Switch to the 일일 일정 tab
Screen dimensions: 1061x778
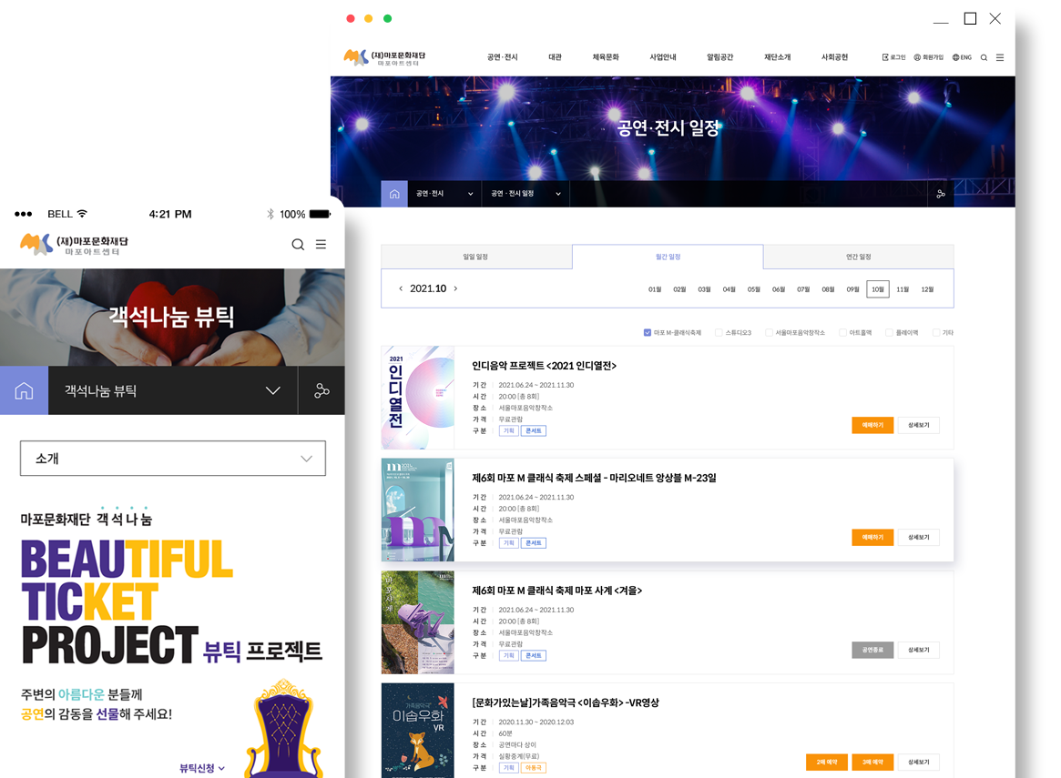click(x=475, y=257)
